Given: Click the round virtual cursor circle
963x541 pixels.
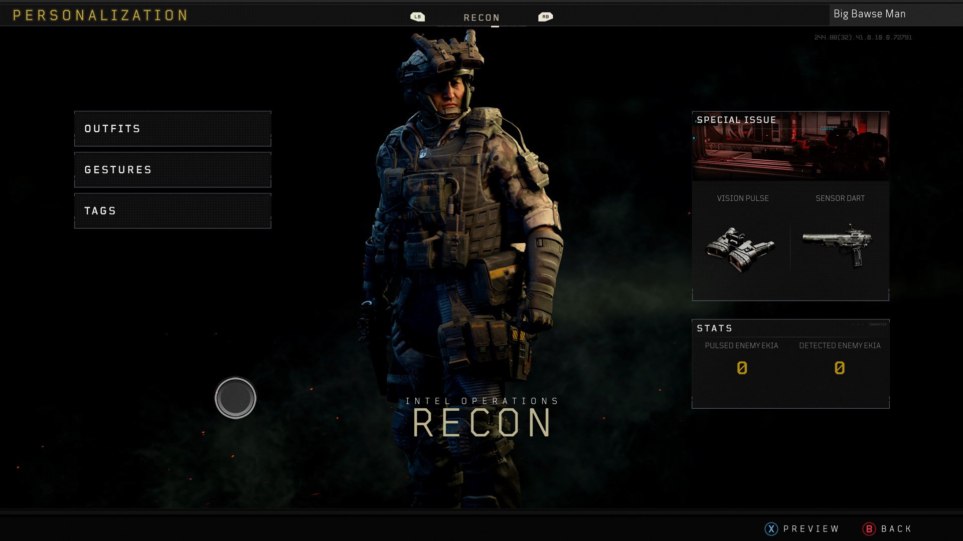Looking at the screenshot, I should click(x=235, y=398).
